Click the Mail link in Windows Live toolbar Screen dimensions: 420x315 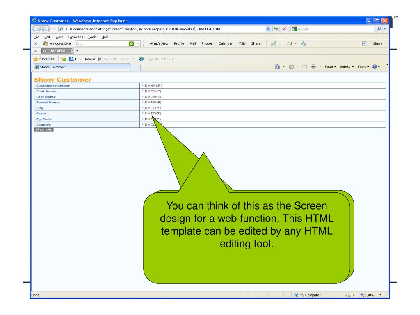coord(193,43)
